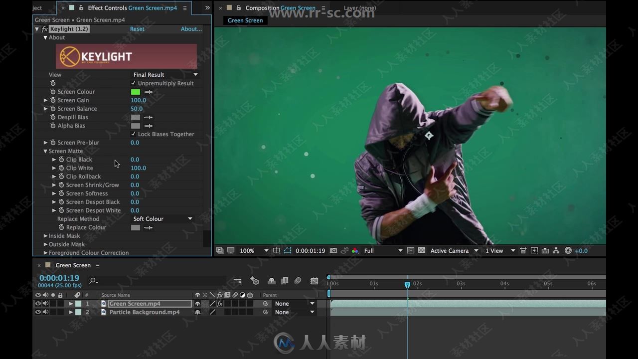The width and height of the screenshot is (638, 359).
Task: Expand Green Screen.mp4 layer properties
Action: click(x=71, y=304)
